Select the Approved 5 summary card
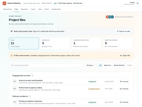 pos(55,43)
